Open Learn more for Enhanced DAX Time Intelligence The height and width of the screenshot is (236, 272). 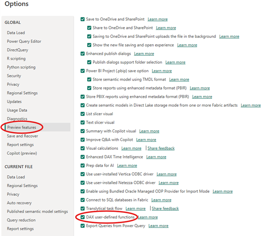[156, 157]
